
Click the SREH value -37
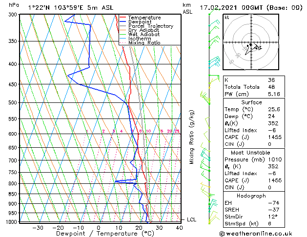(273, 210)
